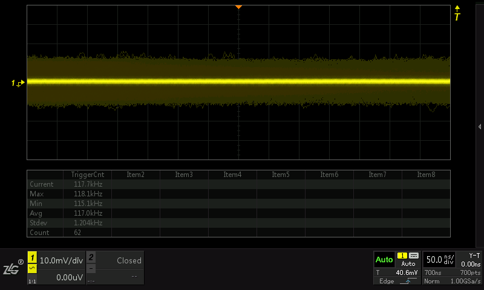Toggle channel 2 from Closed state
Viewport: 484px width, 290px height.
[115, 261]
